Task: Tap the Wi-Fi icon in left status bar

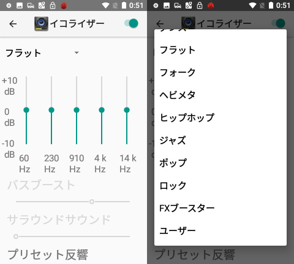Action: (105, 5)
